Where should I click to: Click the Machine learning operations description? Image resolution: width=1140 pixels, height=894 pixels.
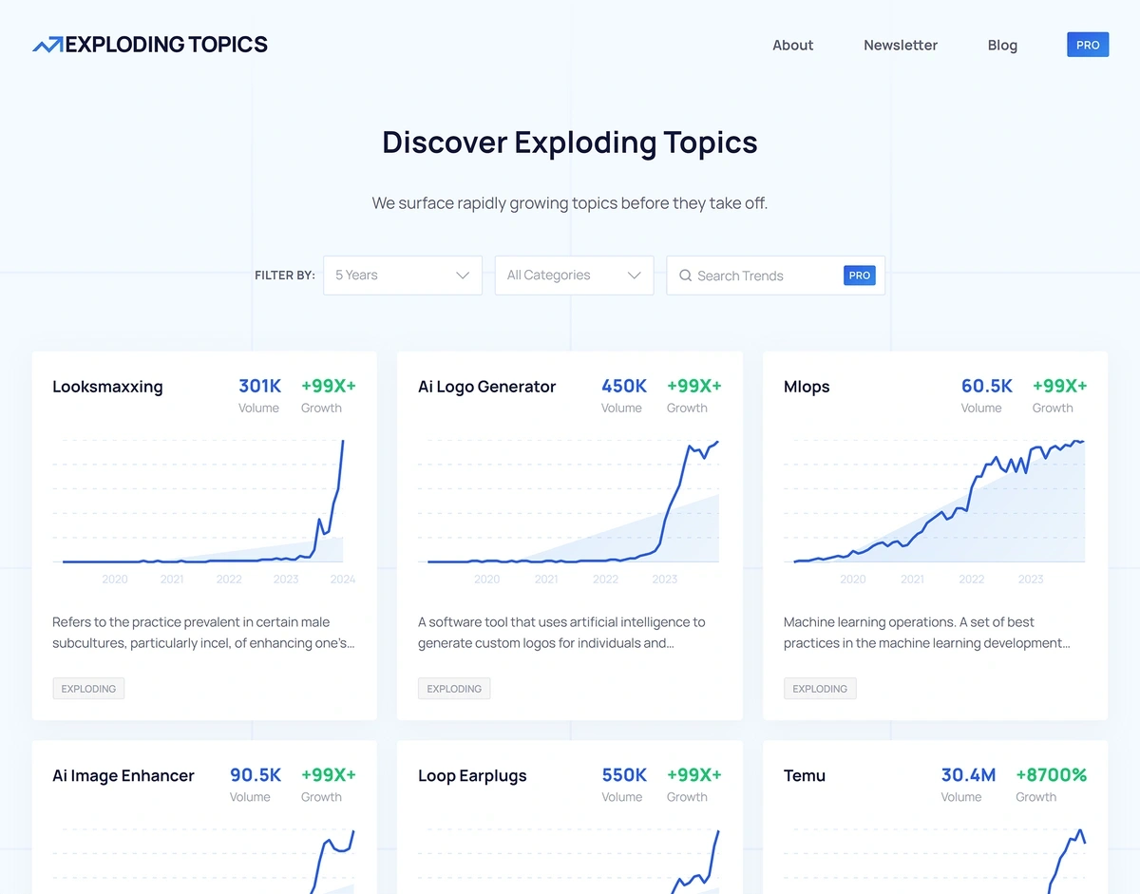pyautogui.click(x=927, y=633)
